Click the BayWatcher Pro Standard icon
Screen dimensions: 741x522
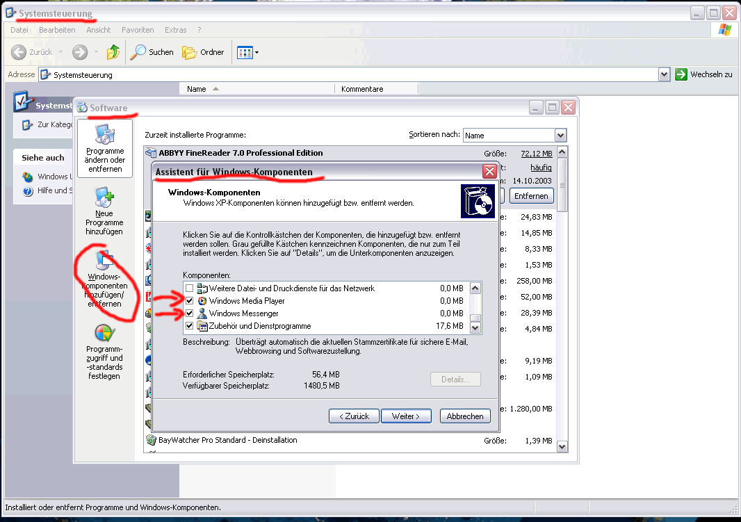pyautogui.click(x=151, y=440)
